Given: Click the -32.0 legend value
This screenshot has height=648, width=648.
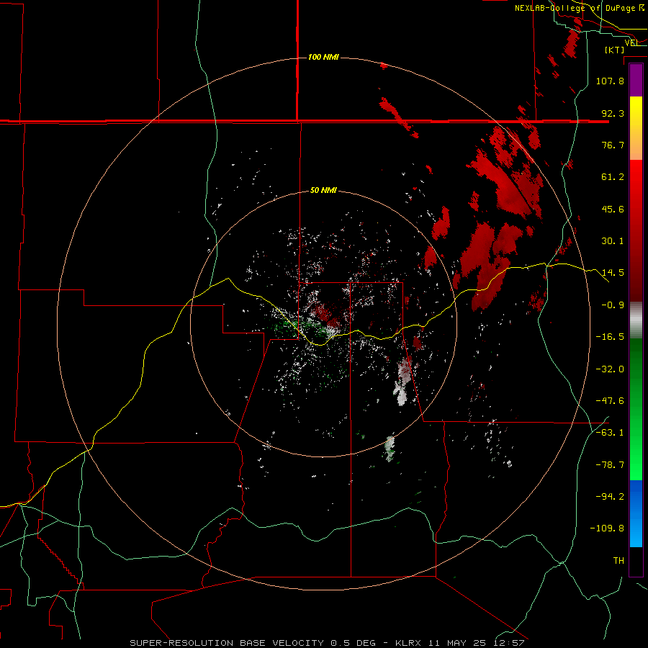Looking at the screenshot, I should click(610, 369).
